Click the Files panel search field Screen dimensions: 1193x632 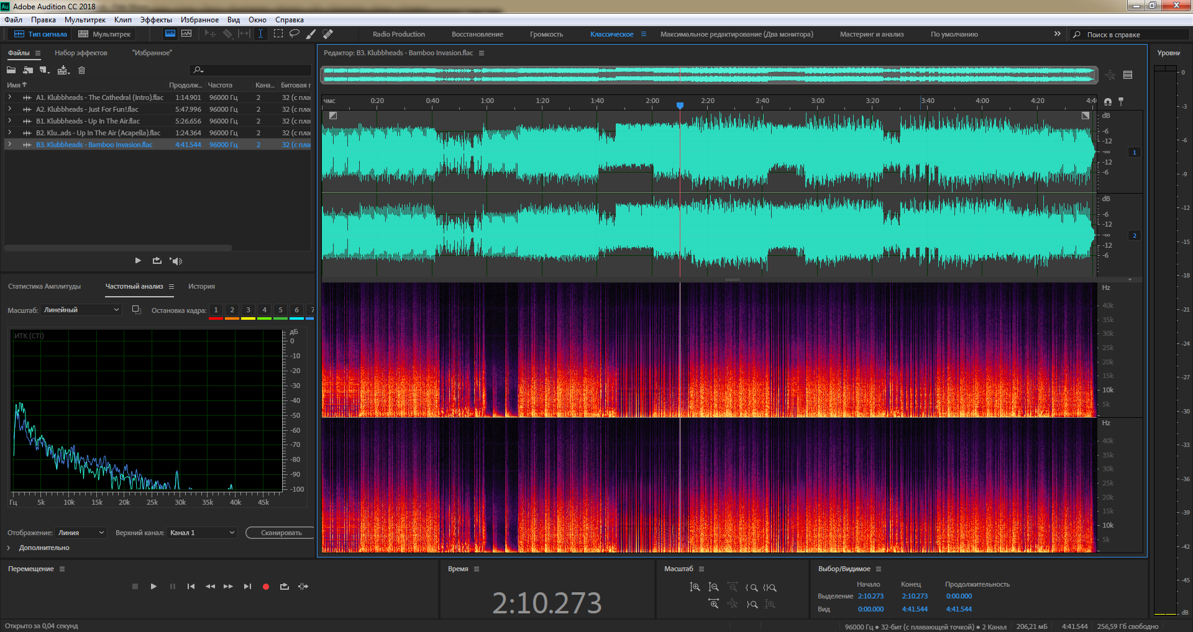click(x=250, y=70)
